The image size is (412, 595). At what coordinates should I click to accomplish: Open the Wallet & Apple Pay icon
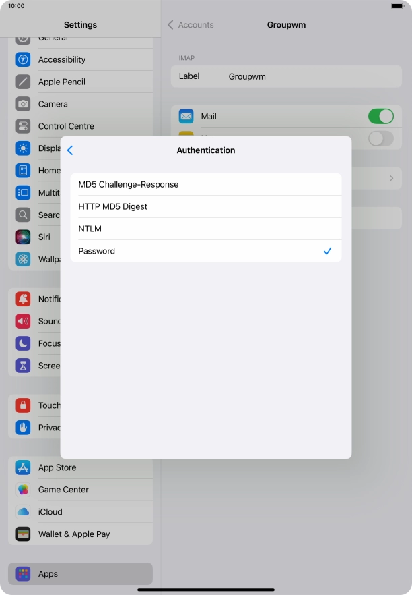tap(24, 534)
